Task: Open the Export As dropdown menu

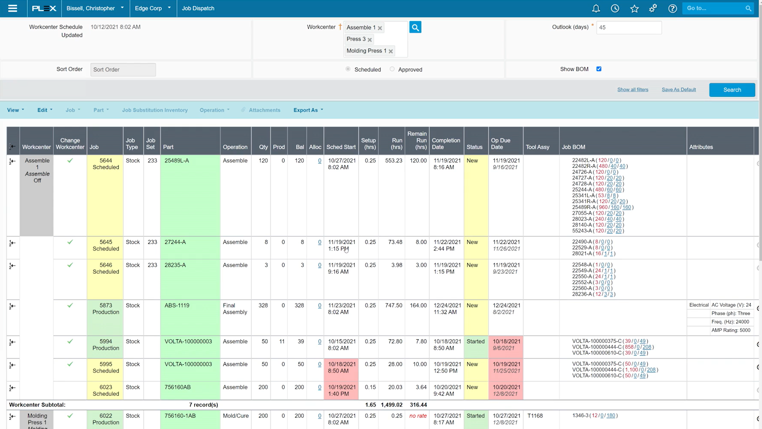Action: pos(308,110)
